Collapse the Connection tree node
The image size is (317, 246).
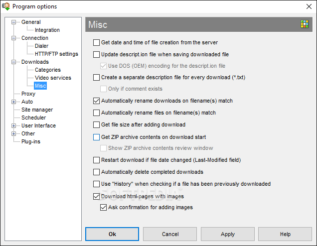[x=13, y=38]
